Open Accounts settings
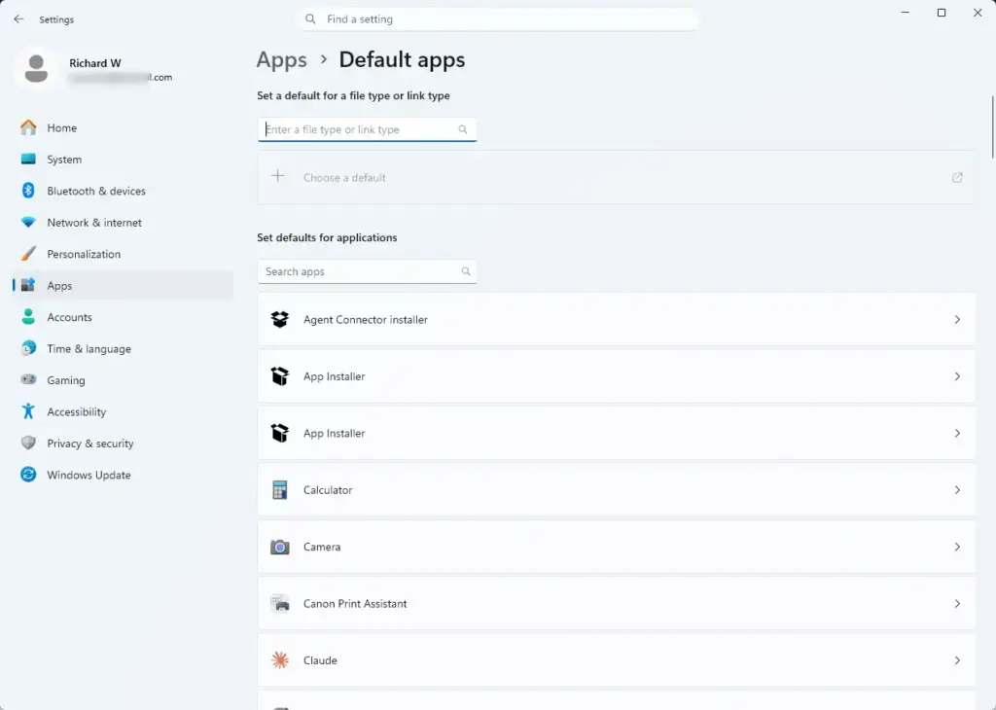 (124, 317)
